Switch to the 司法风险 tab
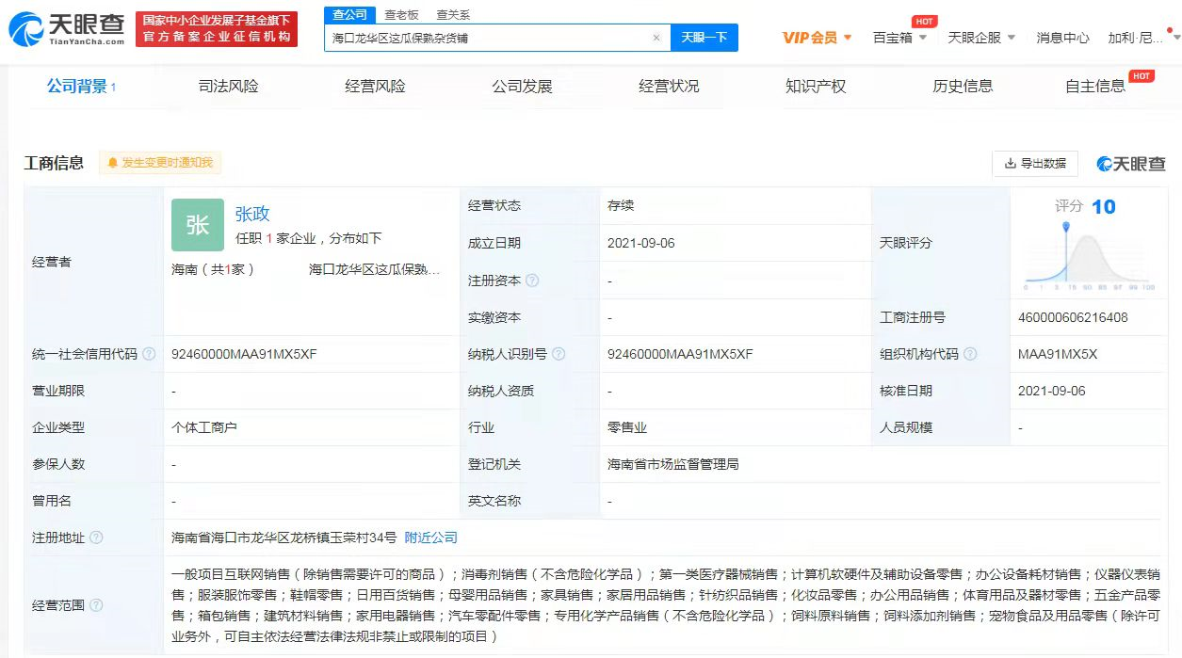 pyautogui.click(x=228, y=87)
